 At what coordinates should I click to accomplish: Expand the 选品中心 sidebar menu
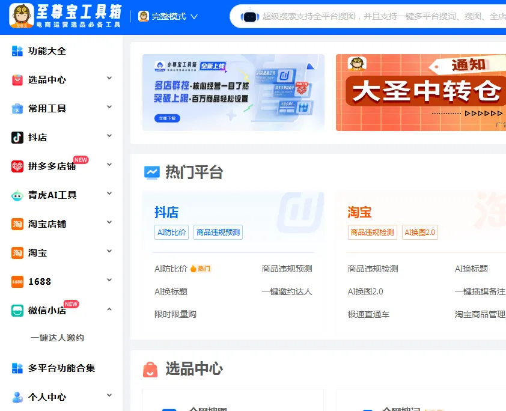tap(109, 78)
